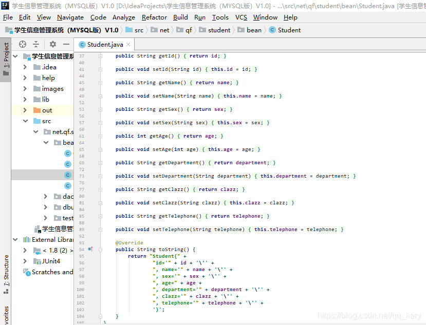Screen dimensions: 426x325
Task: Click the src breadcrumb in navigation bar
Action: click(x=135, y=30)
